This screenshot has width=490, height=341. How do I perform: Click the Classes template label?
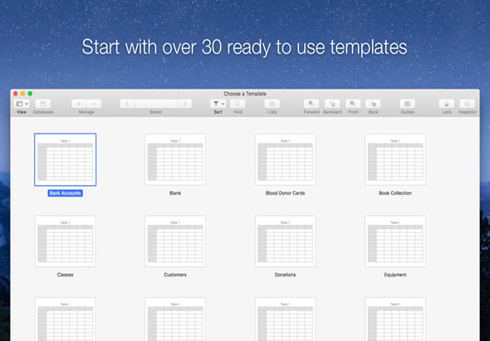tap(66, 275)
